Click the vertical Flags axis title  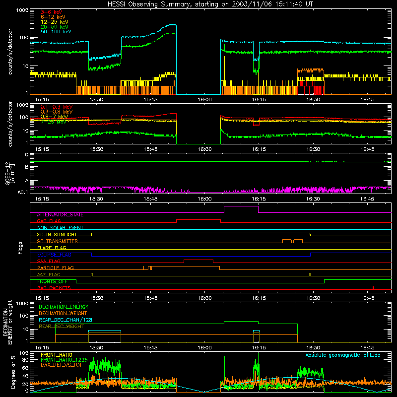pyautogui.click(x=20, y=248)
